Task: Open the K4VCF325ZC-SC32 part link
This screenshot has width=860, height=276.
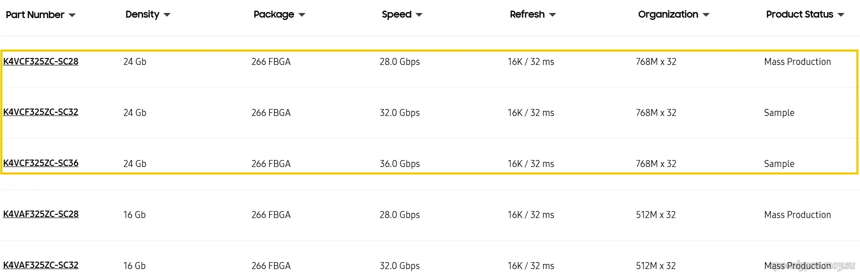Action: tap(41, 112)
